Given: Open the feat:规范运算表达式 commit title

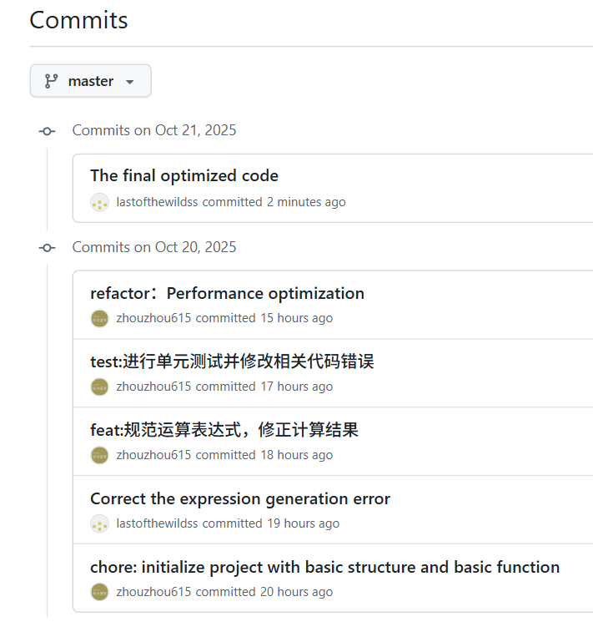Looking at the screenshot, I should tap(224, 430).
